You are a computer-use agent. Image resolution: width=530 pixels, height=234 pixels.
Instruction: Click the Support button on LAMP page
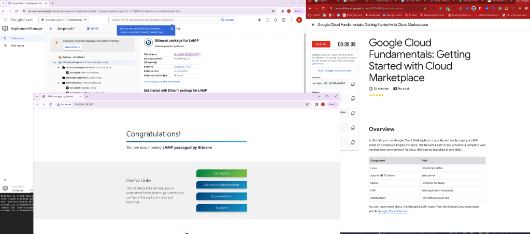(221, 208)
